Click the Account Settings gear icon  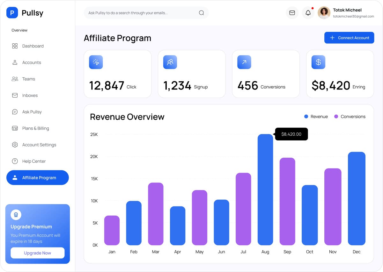[x=15, y=145]
